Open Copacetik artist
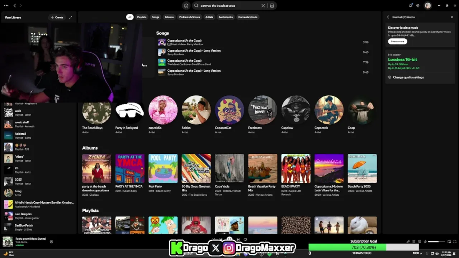 pos(329,114)
